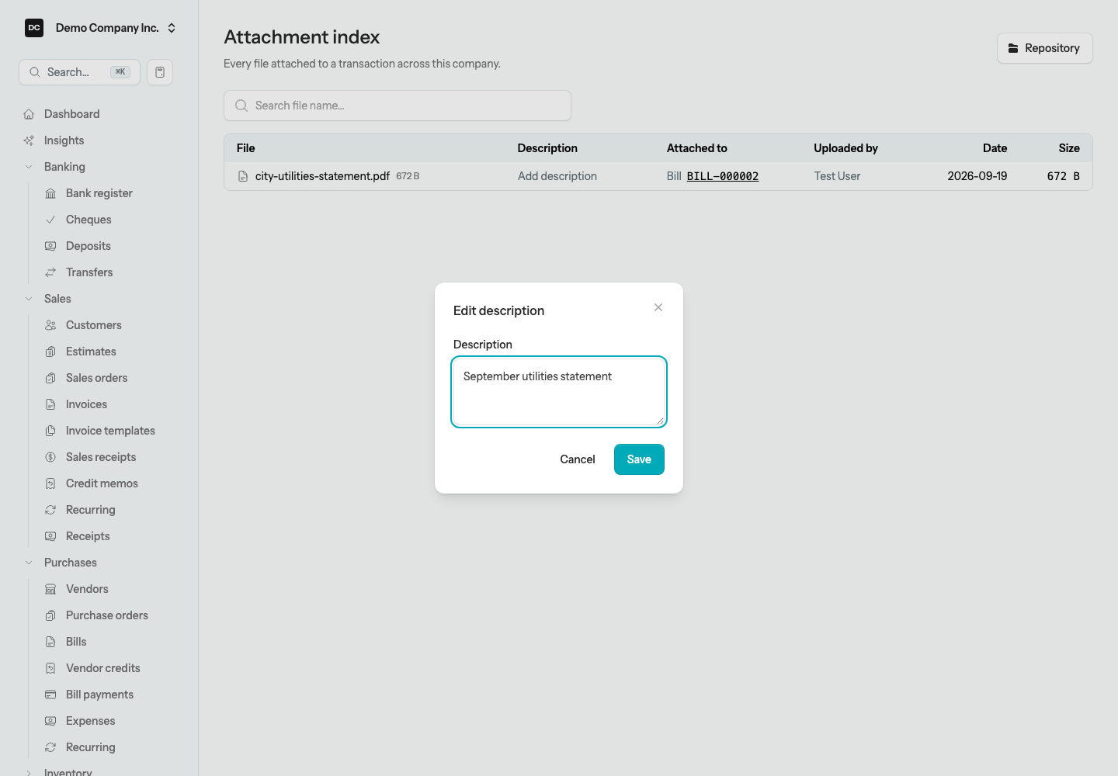Viewport: 1118px width, 776px height.
Task: Save the edited description
Action: 639,459
